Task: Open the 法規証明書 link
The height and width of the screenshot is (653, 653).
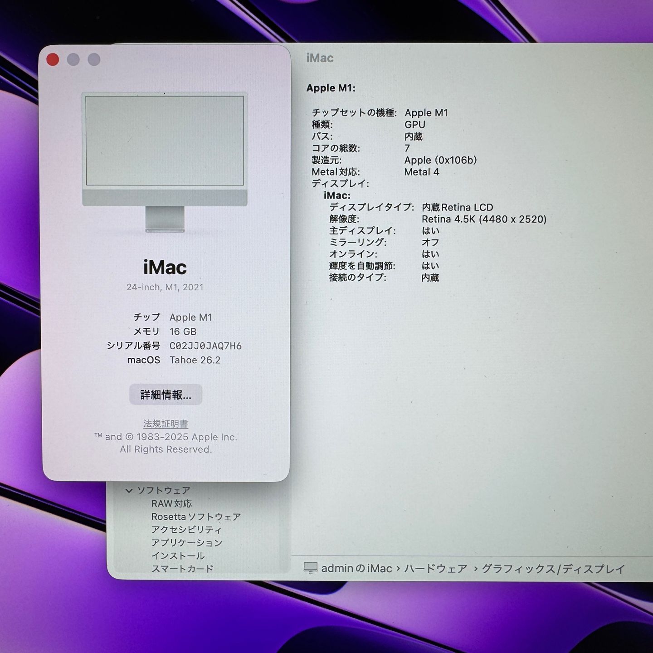Action: click(166, 424)
